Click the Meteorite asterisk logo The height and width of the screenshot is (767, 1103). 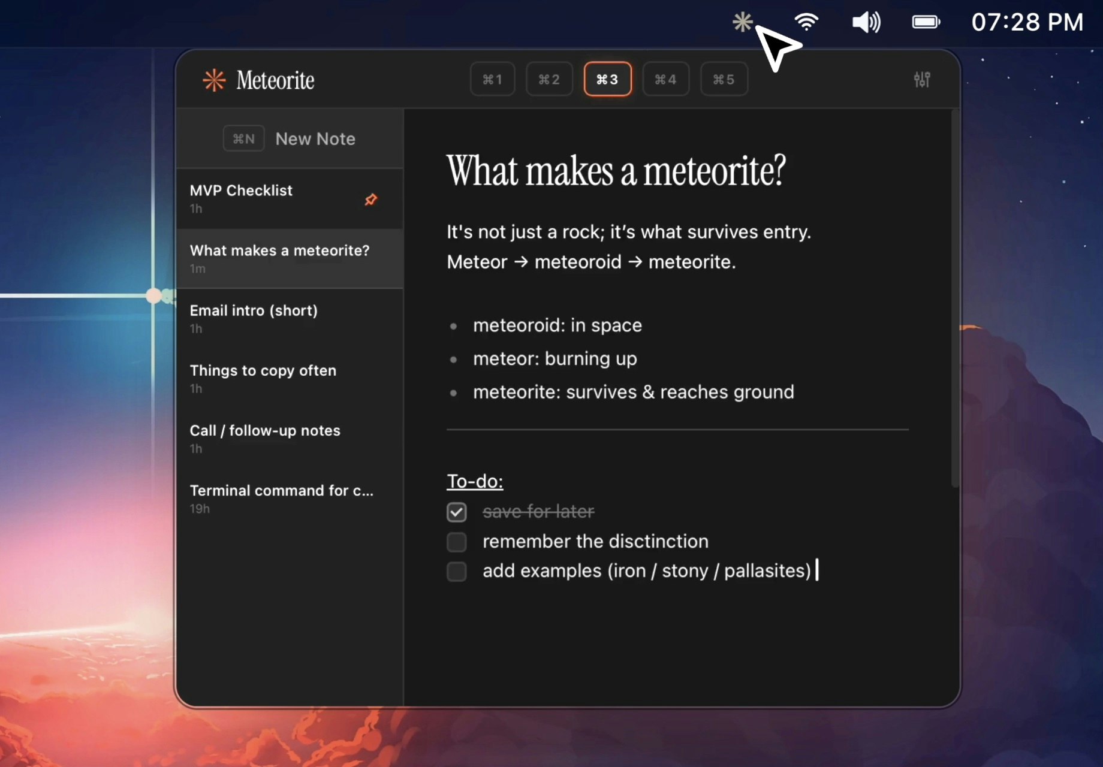point(214,79)
